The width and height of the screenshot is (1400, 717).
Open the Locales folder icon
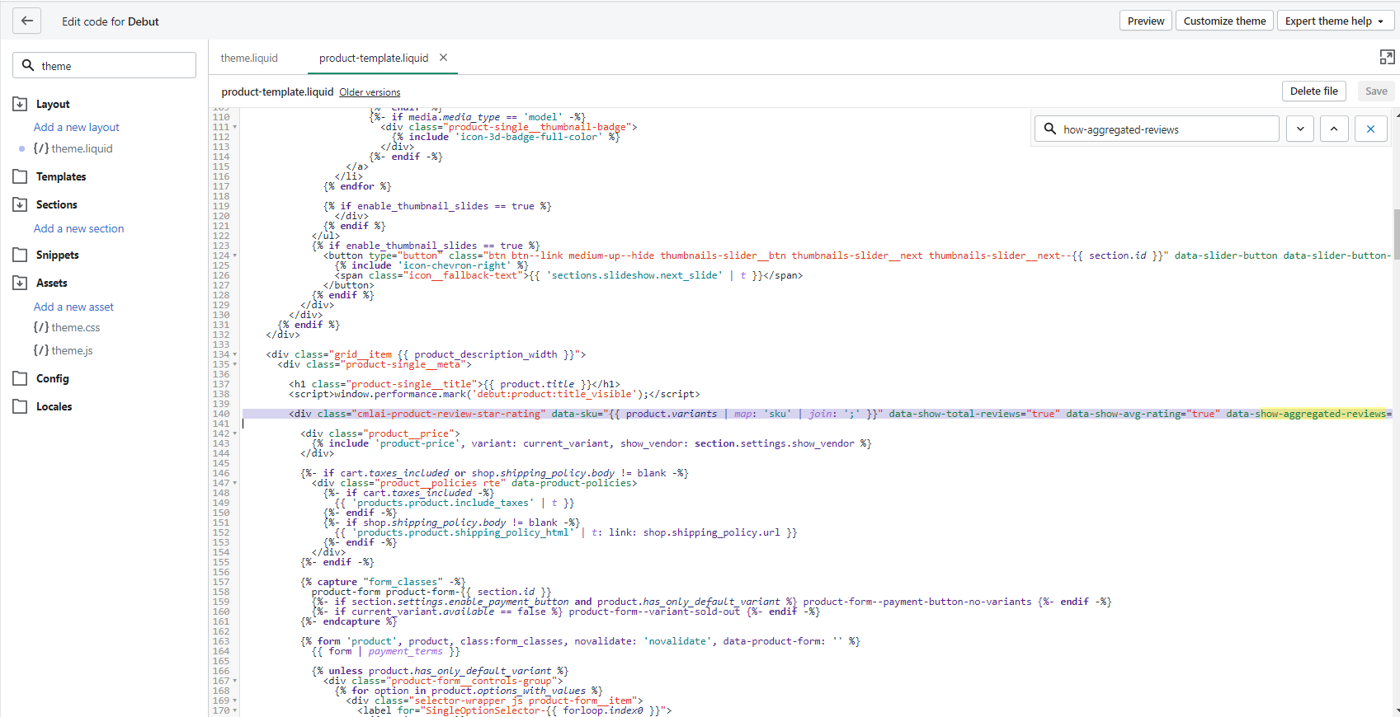pos(20,406)
